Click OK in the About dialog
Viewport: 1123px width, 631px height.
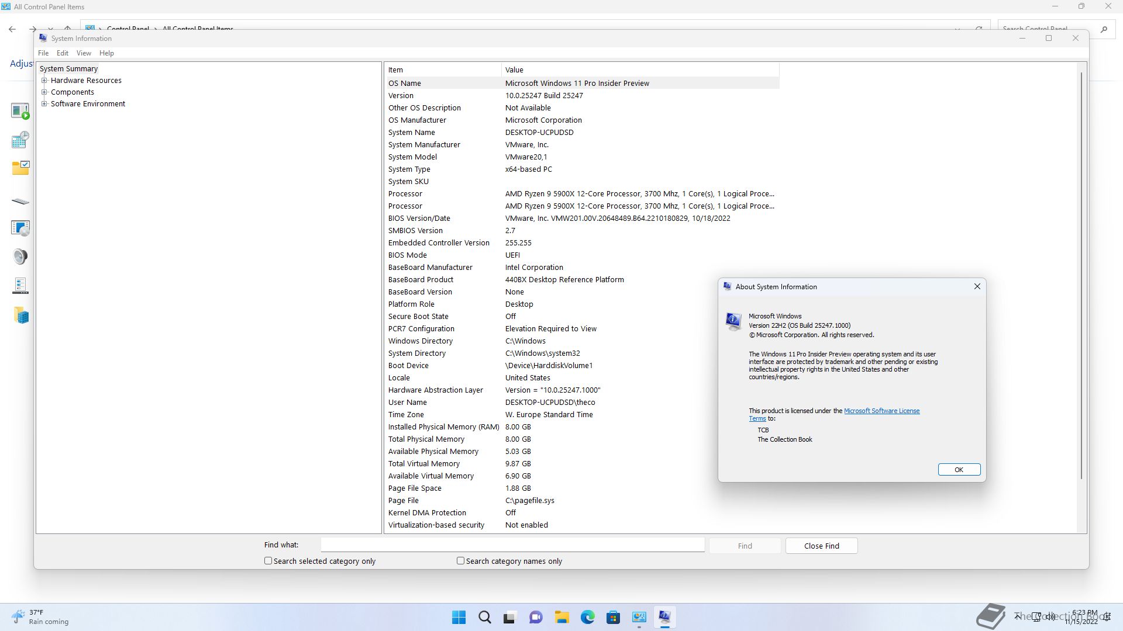[x=959, y=470]
